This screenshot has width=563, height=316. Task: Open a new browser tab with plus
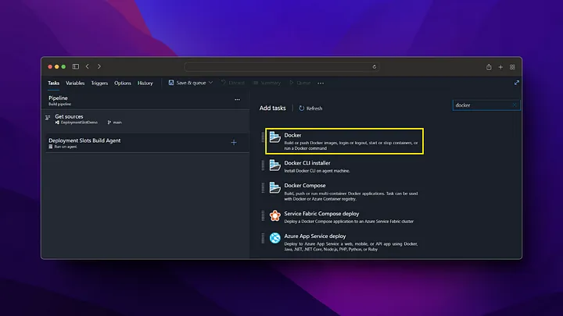(x=500, y=67)
